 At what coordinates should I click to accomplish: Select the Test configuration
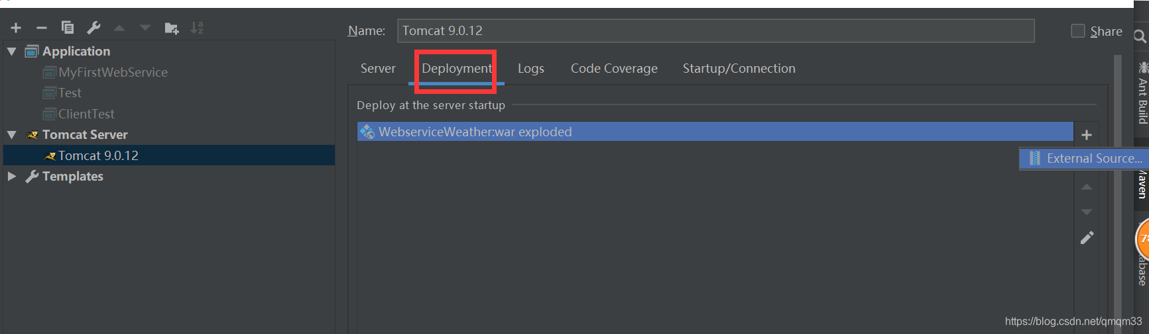click(70, 93)
